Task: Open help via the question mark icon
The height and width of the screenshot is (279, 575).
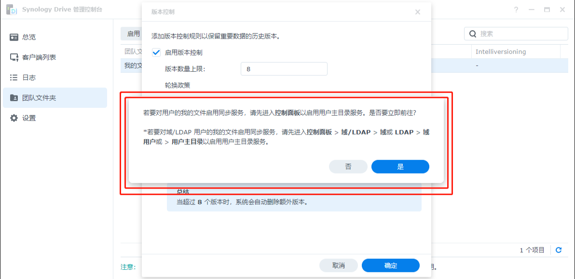Action: click(516, 10)
